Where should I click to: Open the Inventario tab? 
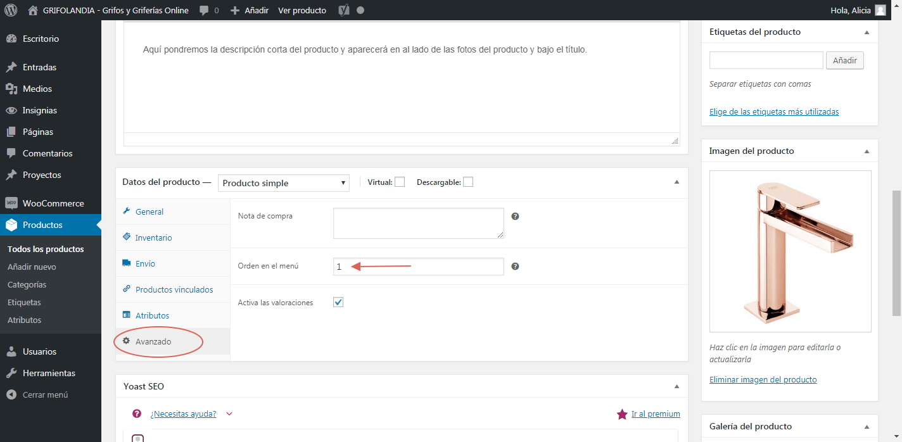[173, 237]
